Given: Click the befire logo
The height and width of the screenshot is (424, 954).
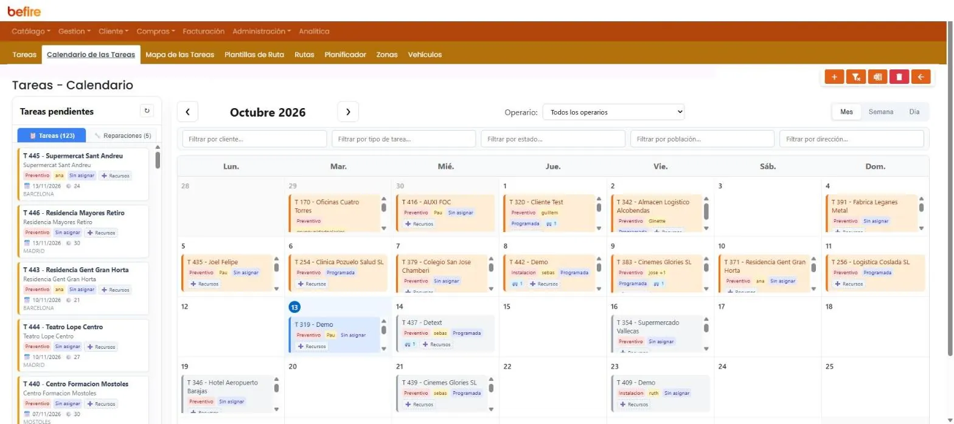Looking at the screenshot, I should pyautogui.click(x=24, y=10).
